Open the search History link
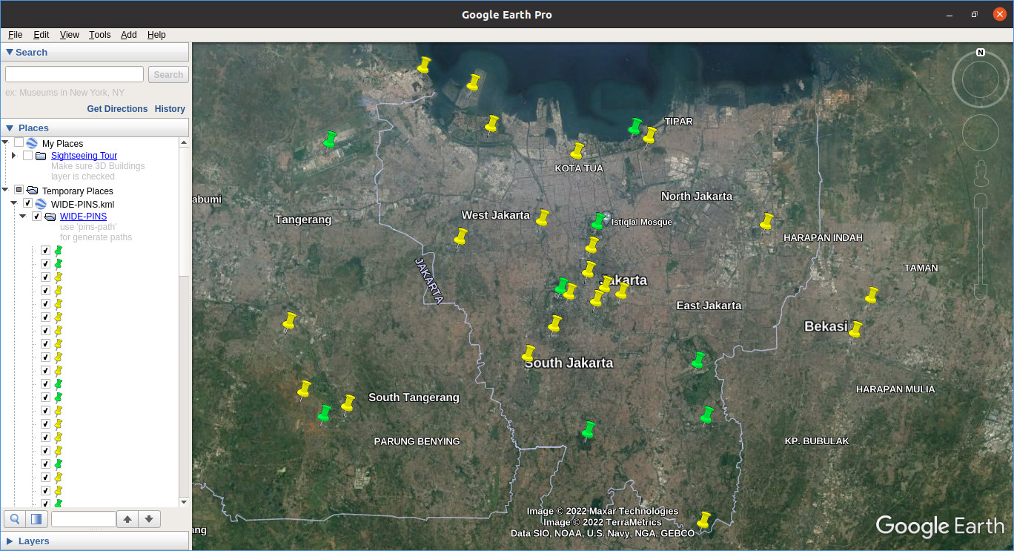This screenshot has height=551, width=1014. [x=170, y=109]
